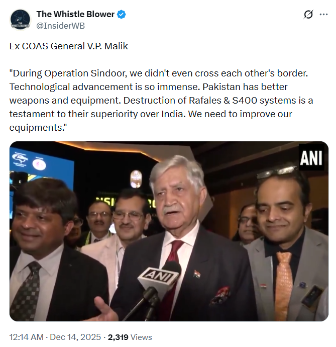Open The Whistle Blower profile avatar
Viewport: 336px width, 347px height.
(20, 20)
